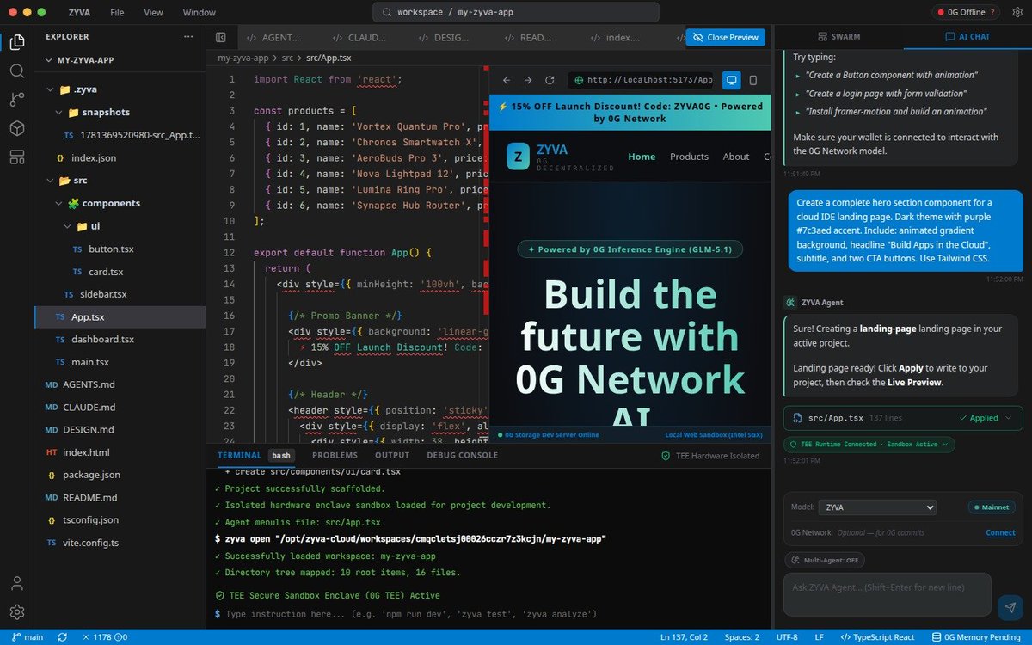Expand the TEE Runtime Connected status pill
The height and width of the screenshot is (645, 1032).
tap(869, 445)
